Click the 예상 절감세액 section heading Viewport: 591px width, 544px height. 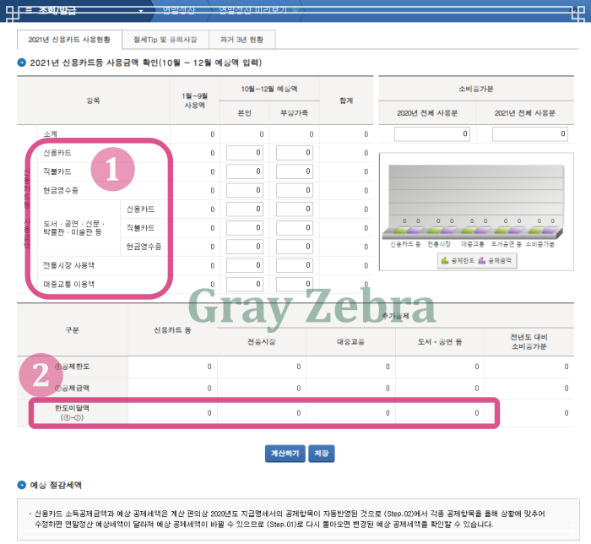pyautogui.click(x=56, y=485)
